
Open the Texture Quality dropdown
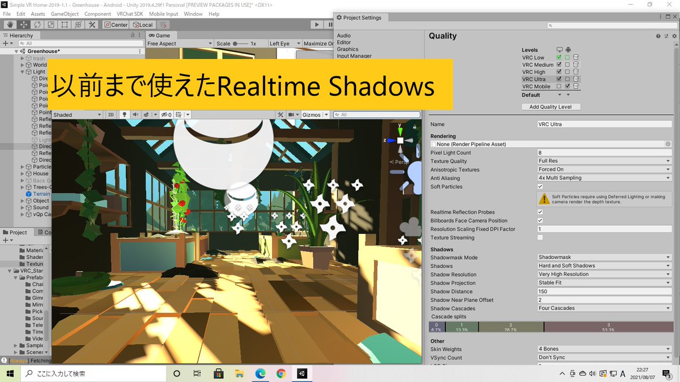pyautogui.click(x=604, y=161)
